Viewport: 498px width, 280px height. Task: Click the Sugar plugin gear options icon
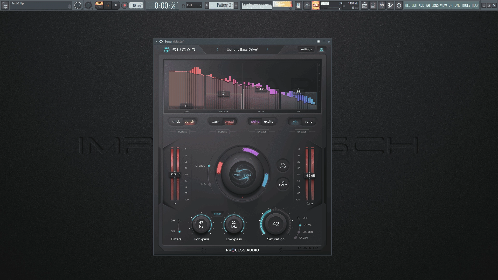[x=161, y=41]
